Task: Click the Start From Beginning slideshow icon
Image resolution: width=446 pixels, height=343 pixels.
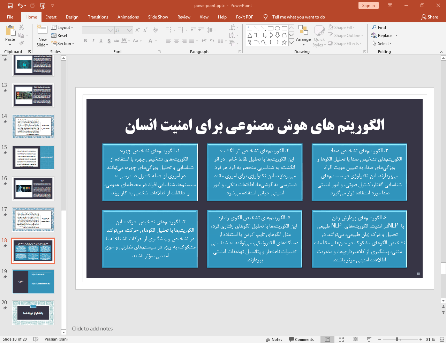Action: pos(43,6)
